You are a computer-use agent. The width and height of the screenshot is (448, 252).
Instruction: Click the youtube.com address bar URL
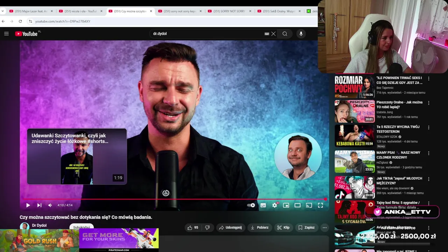click(63, 21)
